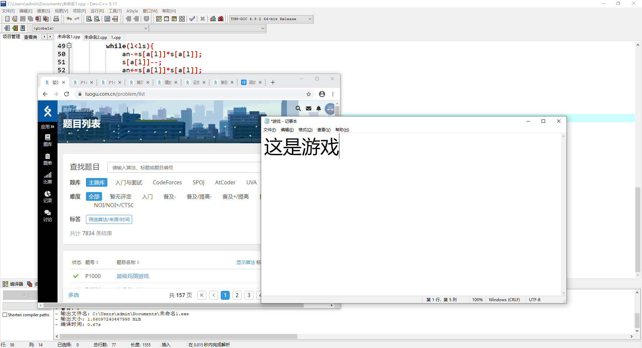
Task: Open 讨论 in the Luogu sidebar
Action: 47,216
